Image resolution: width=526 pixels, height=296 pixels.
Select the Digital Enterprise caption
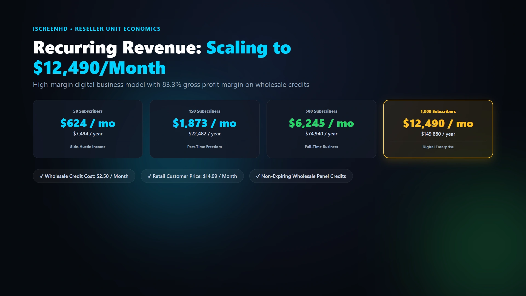click(x=438, y=147)
